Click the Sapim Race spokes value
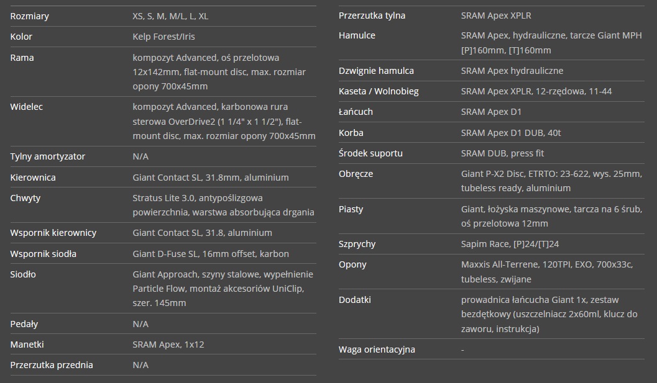Screen dimensions: 657x383 point(510,244)
